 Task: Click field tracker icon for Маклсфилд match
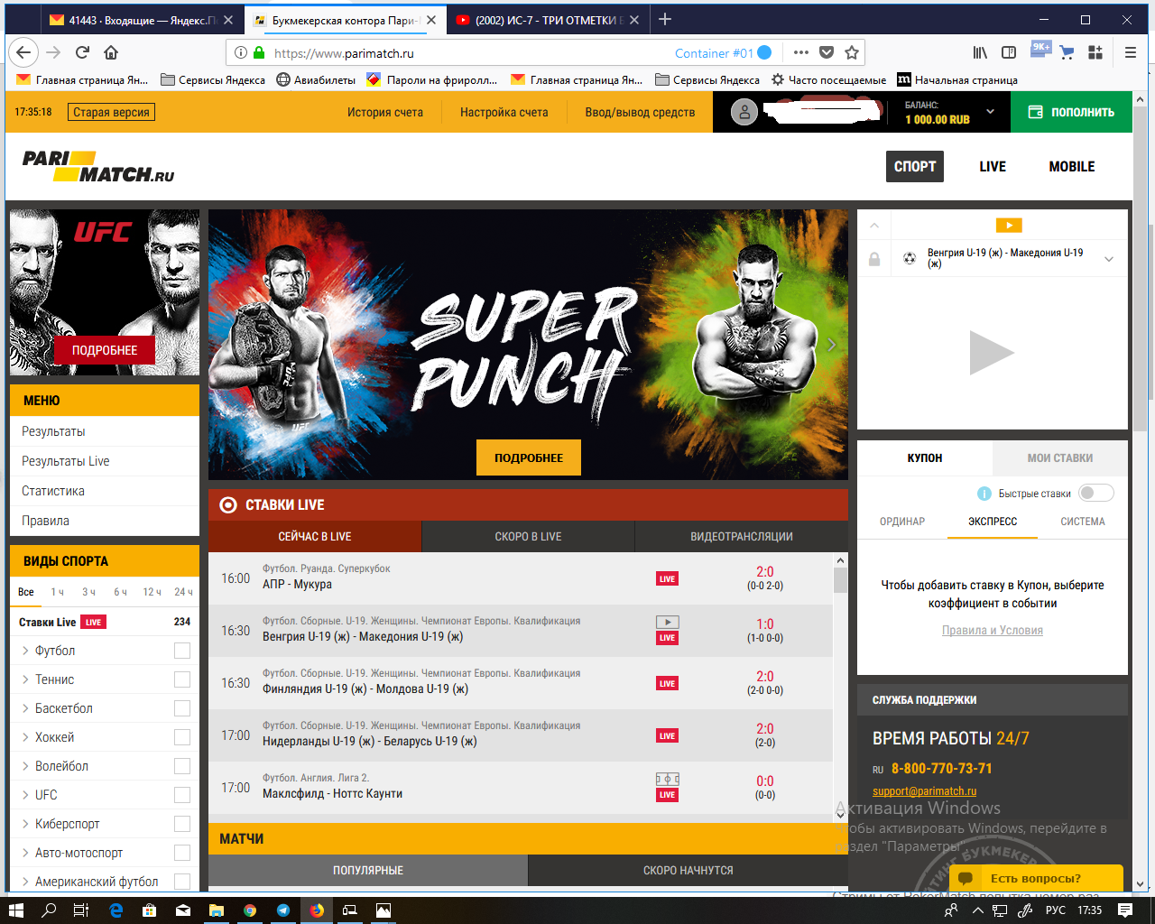click(x=667, y=779)
